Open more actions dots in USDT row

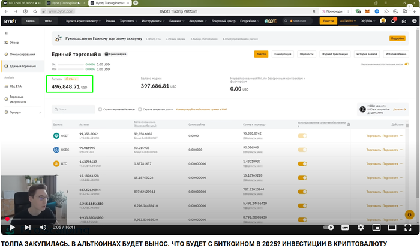click(401, 135)
